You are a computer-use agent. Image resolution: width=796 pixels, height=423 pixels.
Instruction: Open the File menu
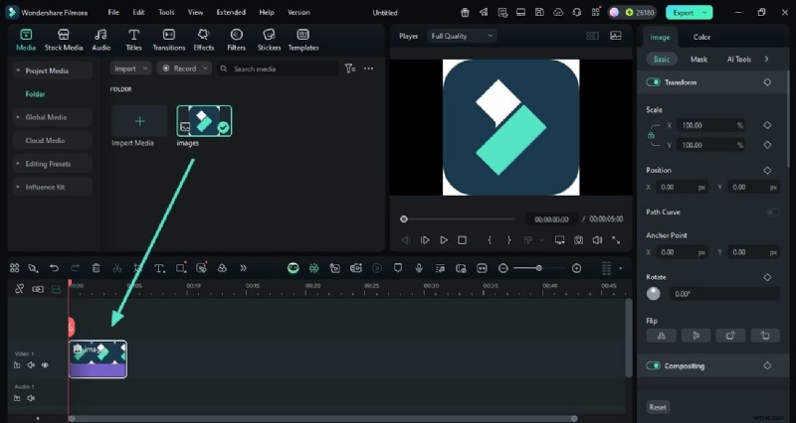pyautogui.click(x=113, y=12)
